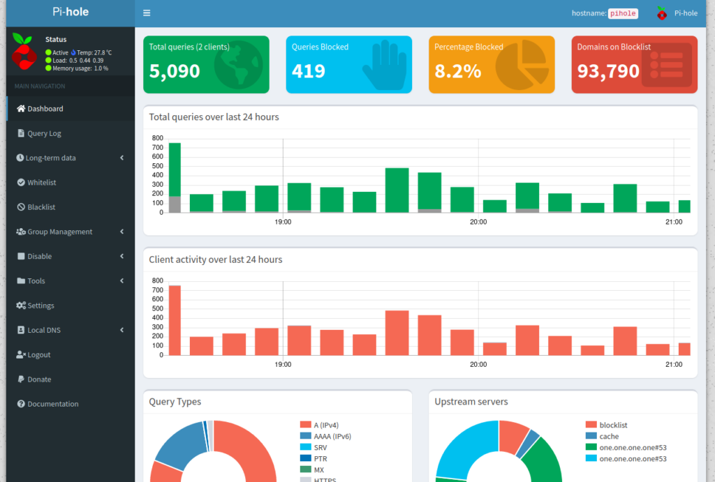Screen dimensions: 715x482
Task: Click the folder icon beside Tools
Action: 21,280
